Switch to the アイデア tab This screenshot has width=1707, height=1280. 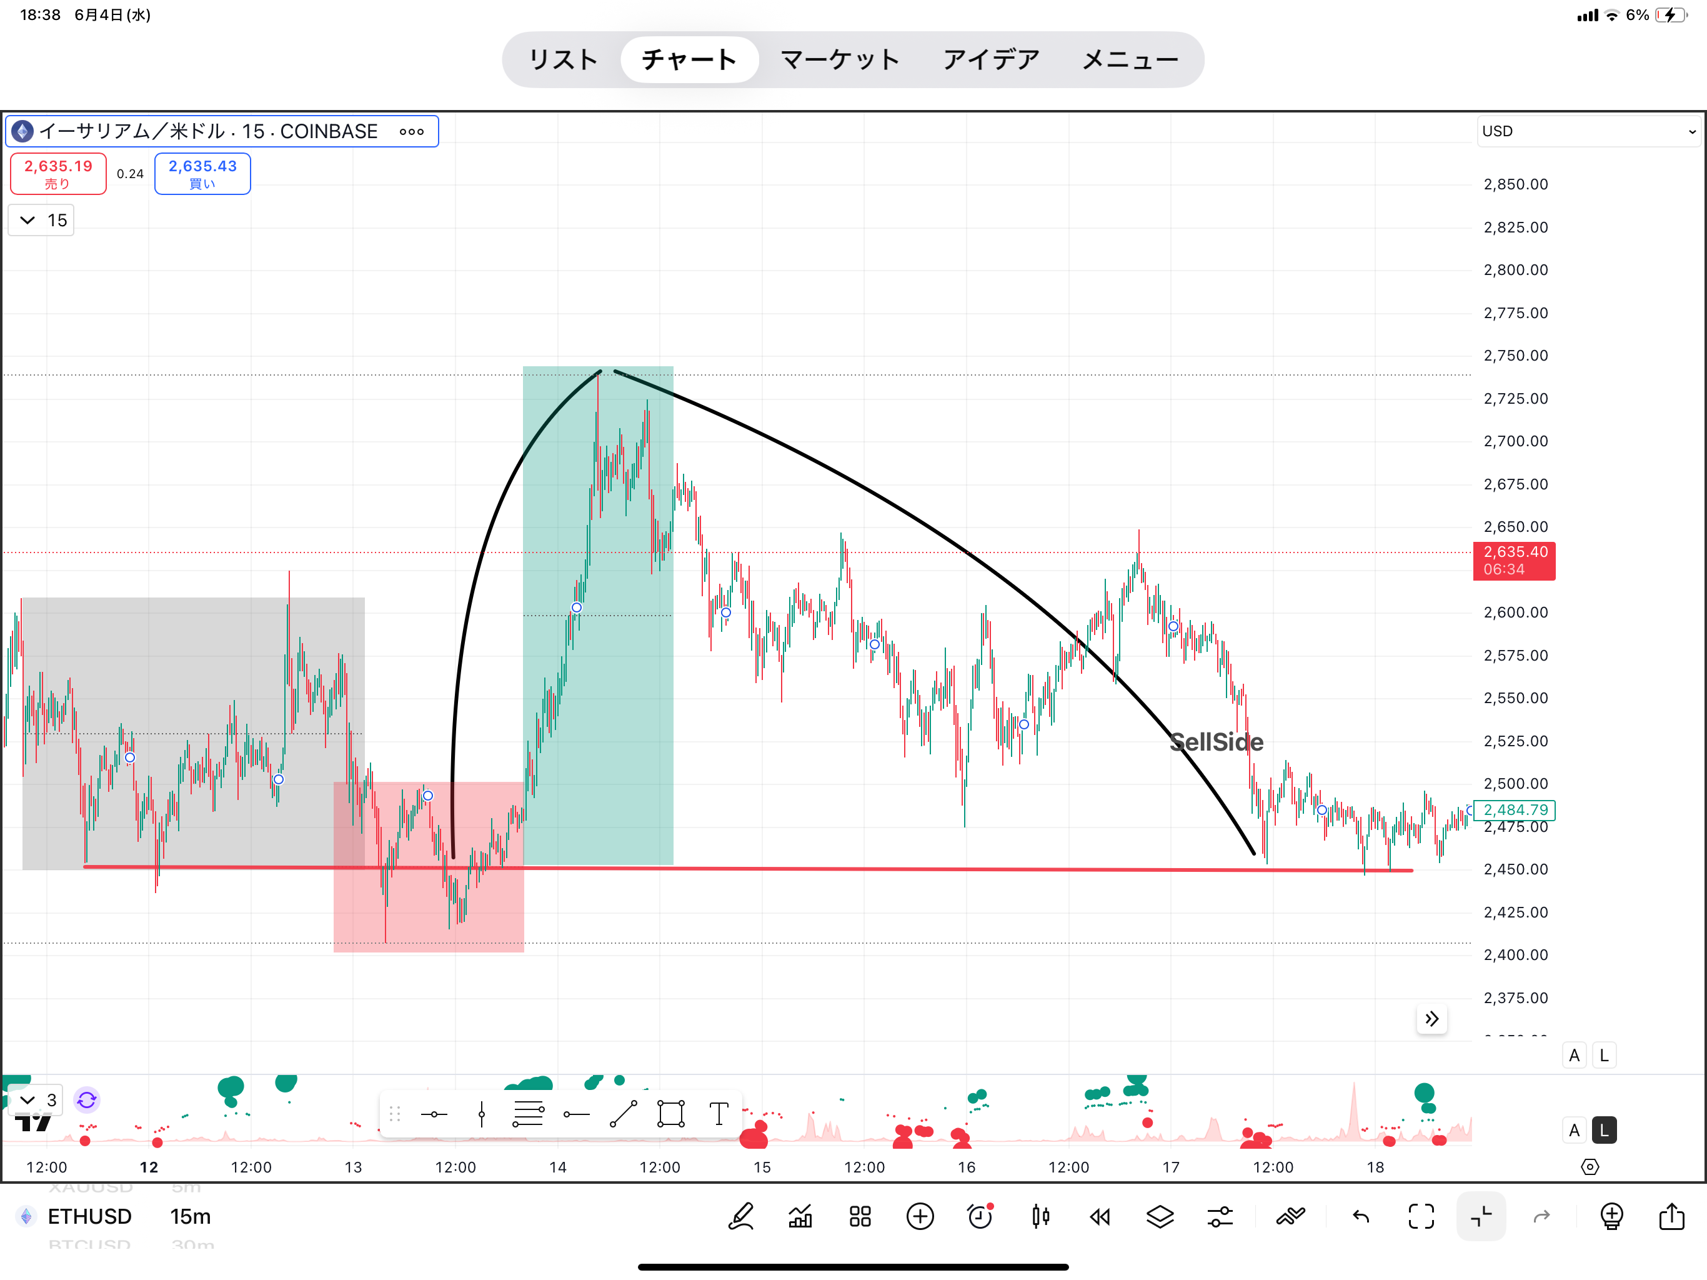click(x=991, y=59)
